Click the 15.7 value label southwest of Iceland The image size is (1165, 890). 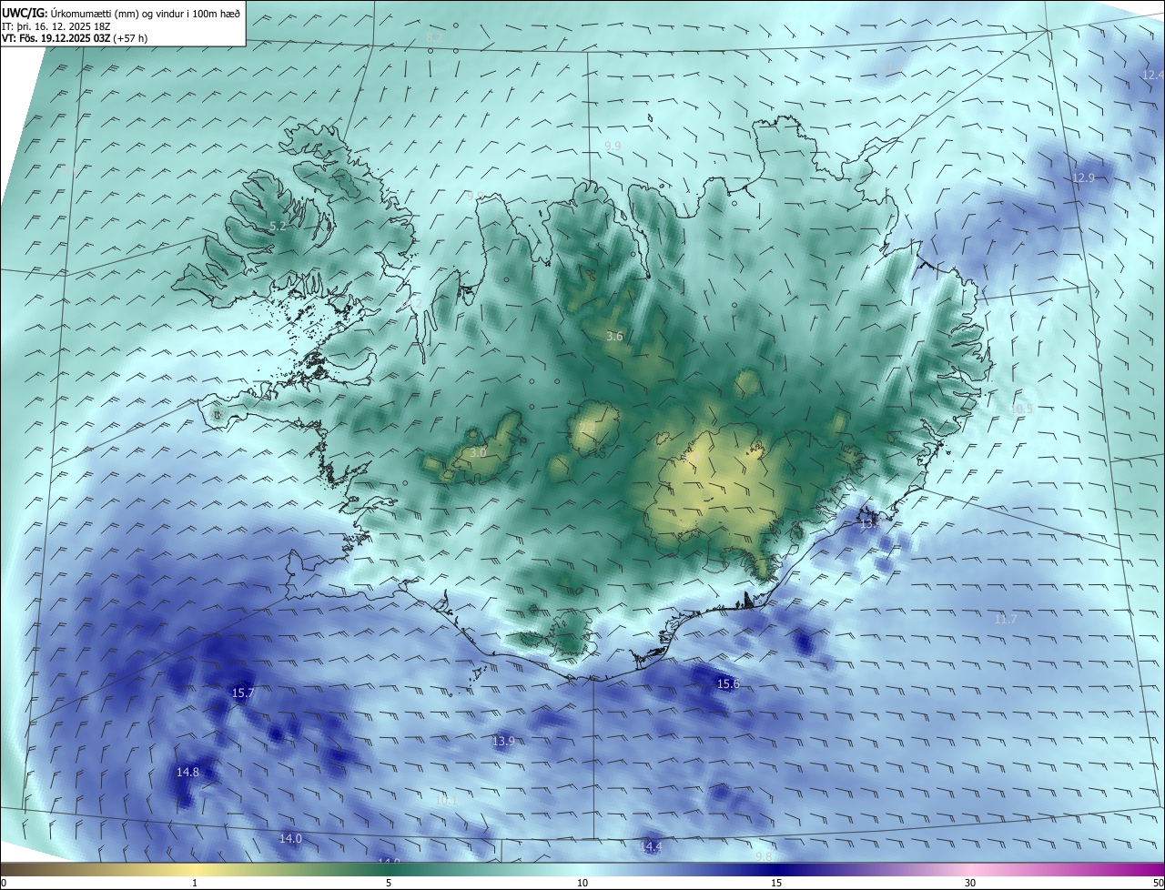click(x=243, y=693)
